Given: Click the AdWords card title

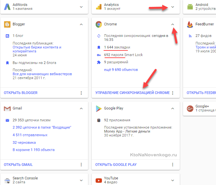Looking at the screenshot, I should (x=20, y=5).
